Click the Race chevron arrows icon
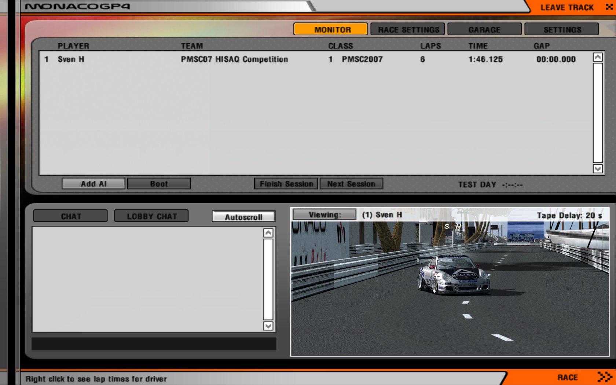The image size is (616, 385). pyautogui.click(x=604, y=377)
